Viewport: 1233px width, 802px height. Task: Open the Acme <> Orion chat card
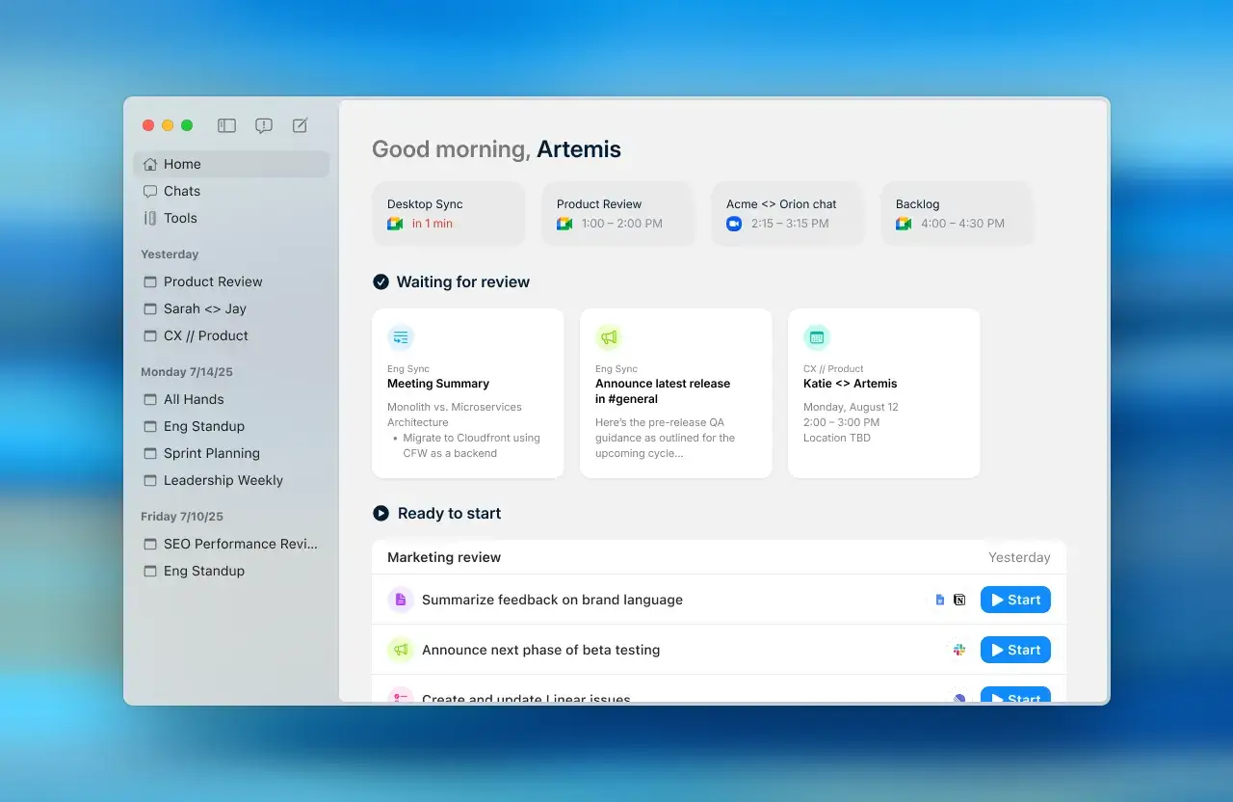pos(788,213)
